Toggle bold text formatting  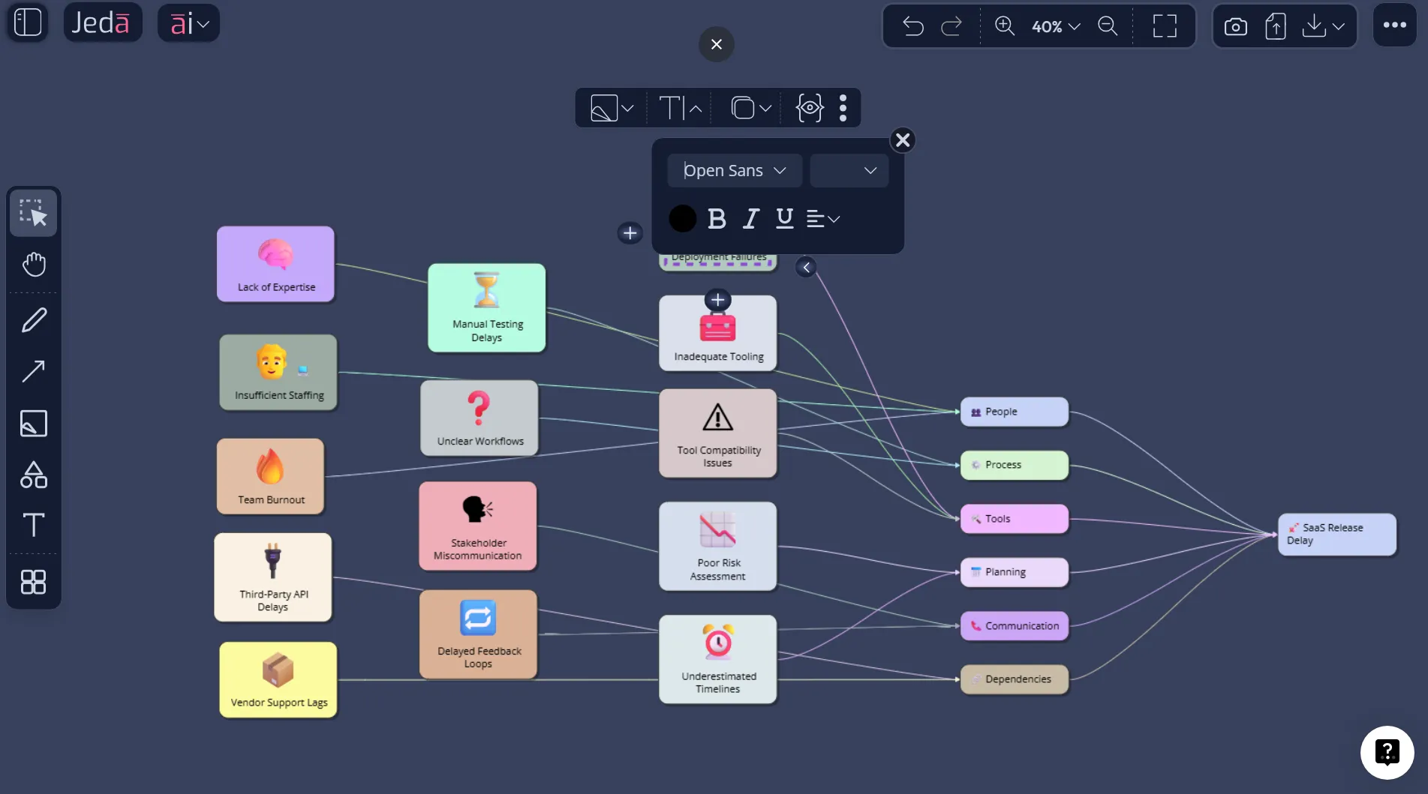pos(717,218)
